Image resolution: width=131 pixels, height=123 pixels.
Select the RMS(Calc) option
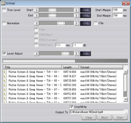[36, 45]
